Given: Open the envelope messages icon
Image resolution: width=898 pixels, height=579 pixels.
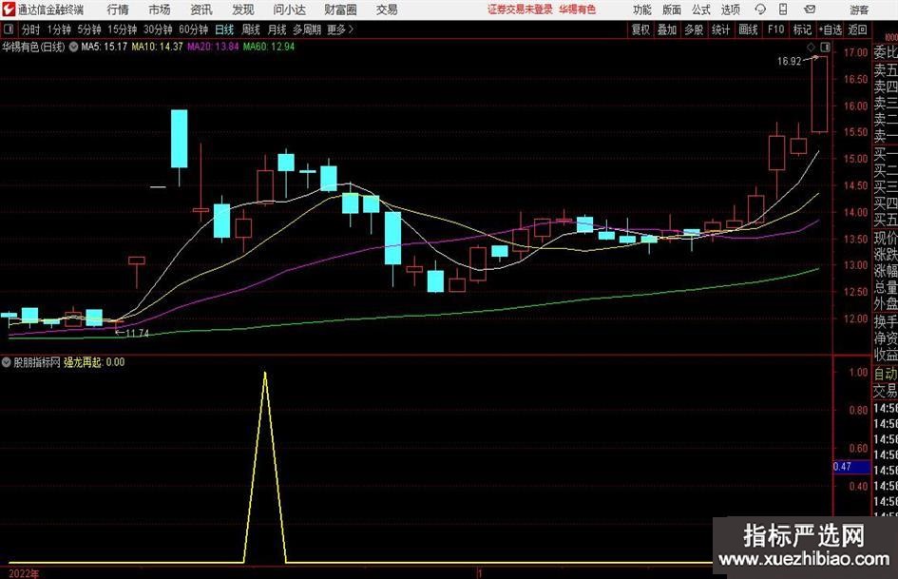Looking at the screenshot, I should pos(810,10).
